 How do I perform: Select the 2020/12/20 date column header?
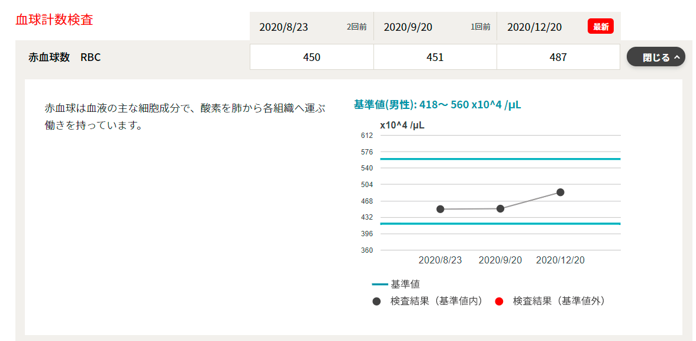point(559,26)
